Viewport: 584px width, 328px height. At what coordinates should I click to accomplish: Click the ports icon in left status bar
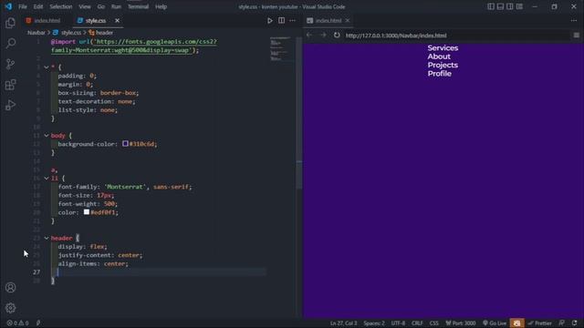point(38,323)
